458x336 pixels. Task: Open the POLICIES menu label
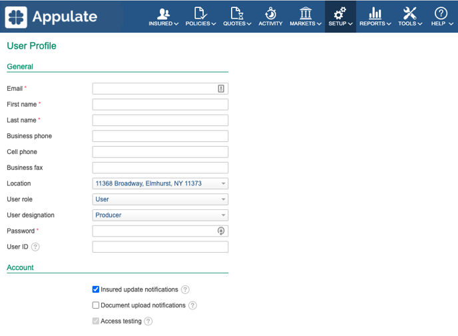[x=198, y=24]
